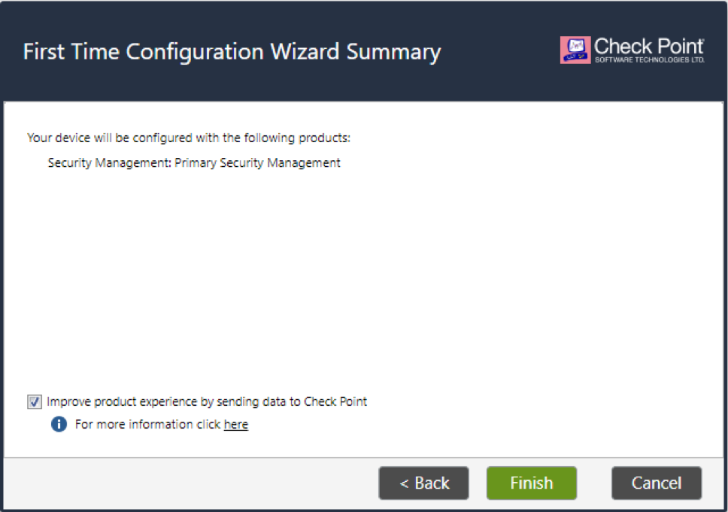The width and height of the screenshot is (728, 512).
Task: Click the 'Improve product experience by sending data' label
Action: 207,401
